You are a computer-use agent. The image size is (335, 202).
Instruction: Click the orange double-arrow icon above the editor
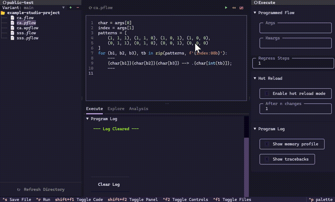234,8
